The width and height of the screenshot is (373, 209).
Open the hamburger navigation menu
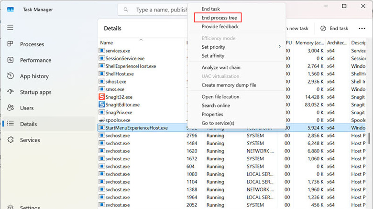10,28
